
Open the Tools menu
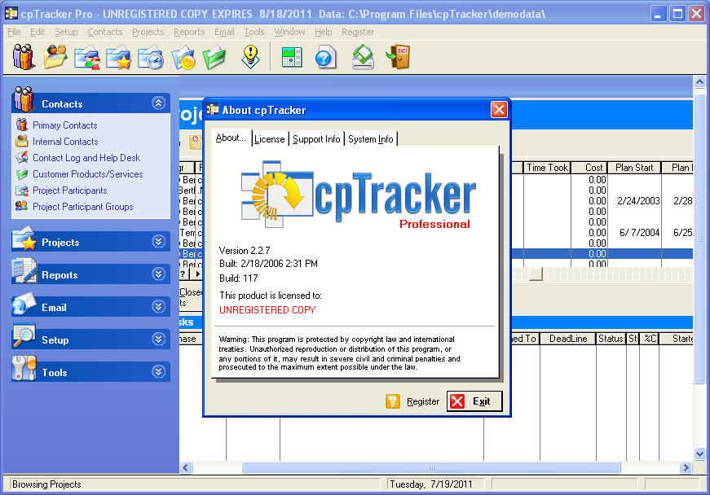point(254,32)
